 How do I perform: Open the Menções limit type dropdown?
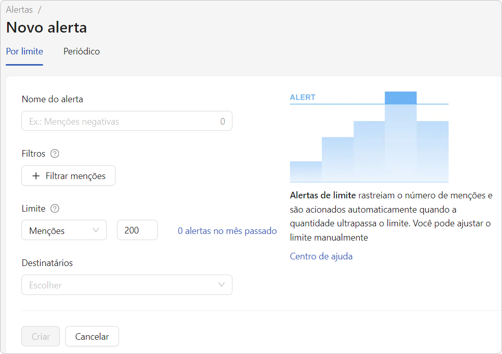[x=64, y=230]
